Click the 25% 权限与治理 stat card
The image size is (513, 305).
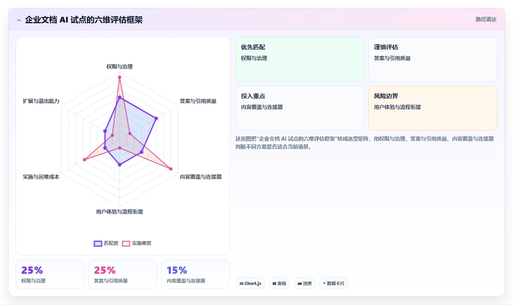click(50, 274)
